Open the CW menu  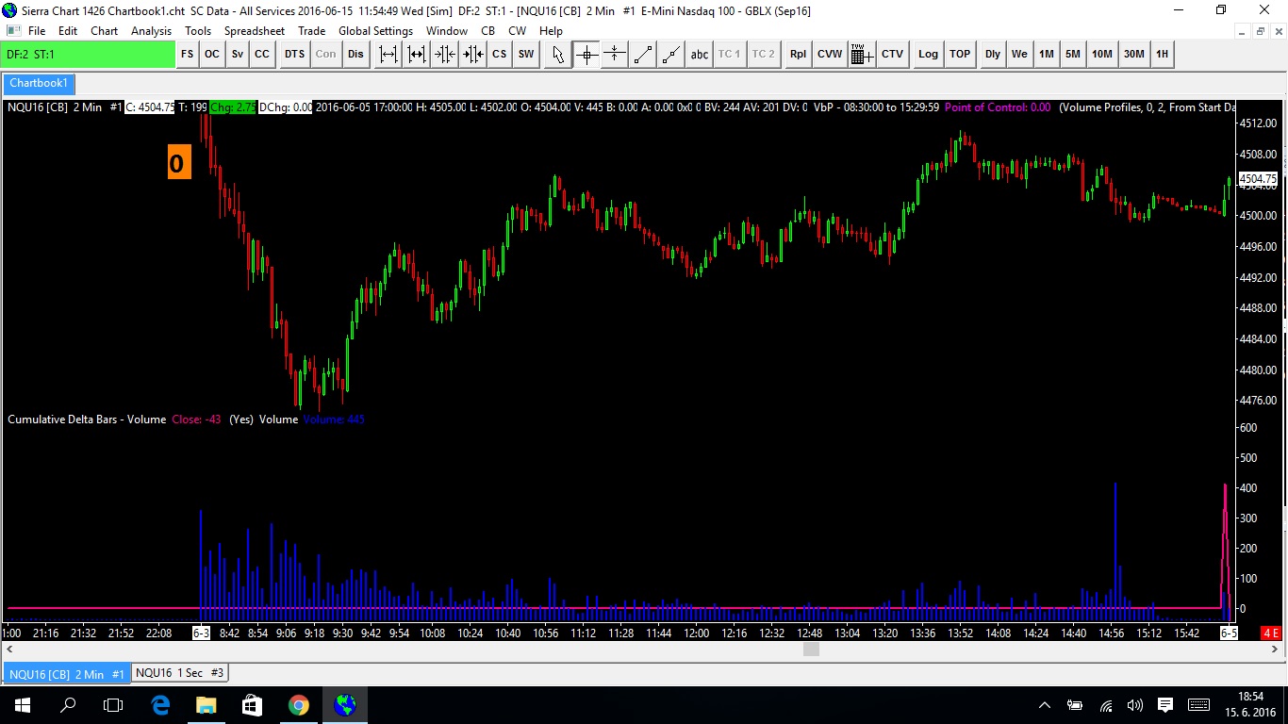pos(518,31)
